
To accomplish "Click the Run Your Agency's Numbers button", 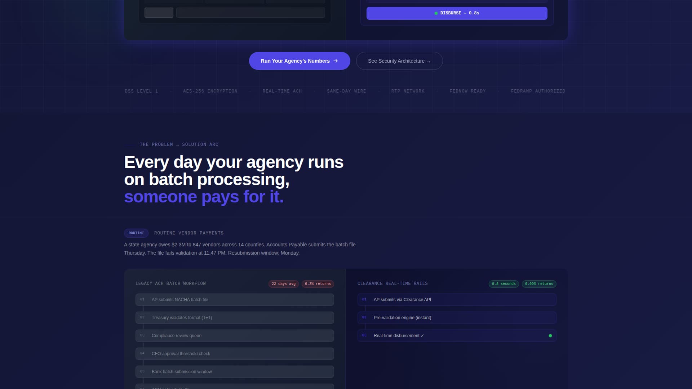I will pyautogui.click(x=300, y=61).
